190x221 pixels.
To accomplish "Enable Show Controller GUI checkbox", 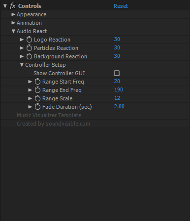I will click(x=117, y=73).
